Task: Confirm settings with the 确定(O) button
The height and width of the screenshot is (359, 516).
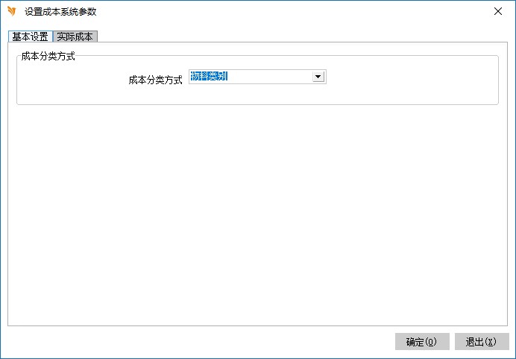Action: (421, 342)
